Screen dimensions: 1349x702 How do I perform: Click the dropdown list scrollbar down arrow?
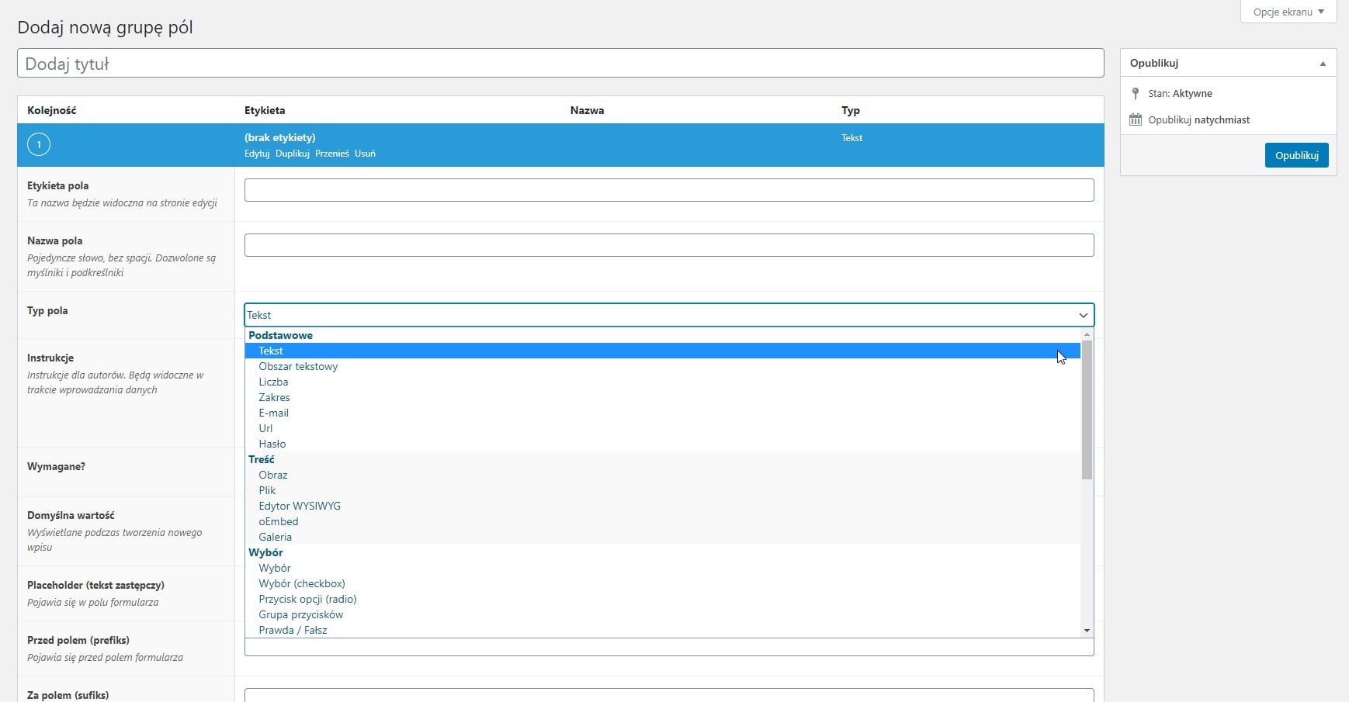pos(1087,631)
